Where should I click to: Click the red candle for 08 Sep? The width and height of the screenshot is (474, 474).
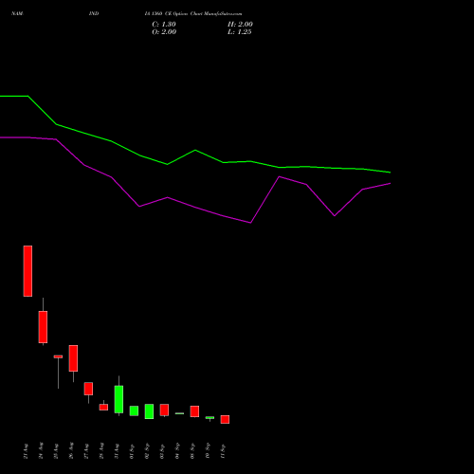click(x=194, y=411)
